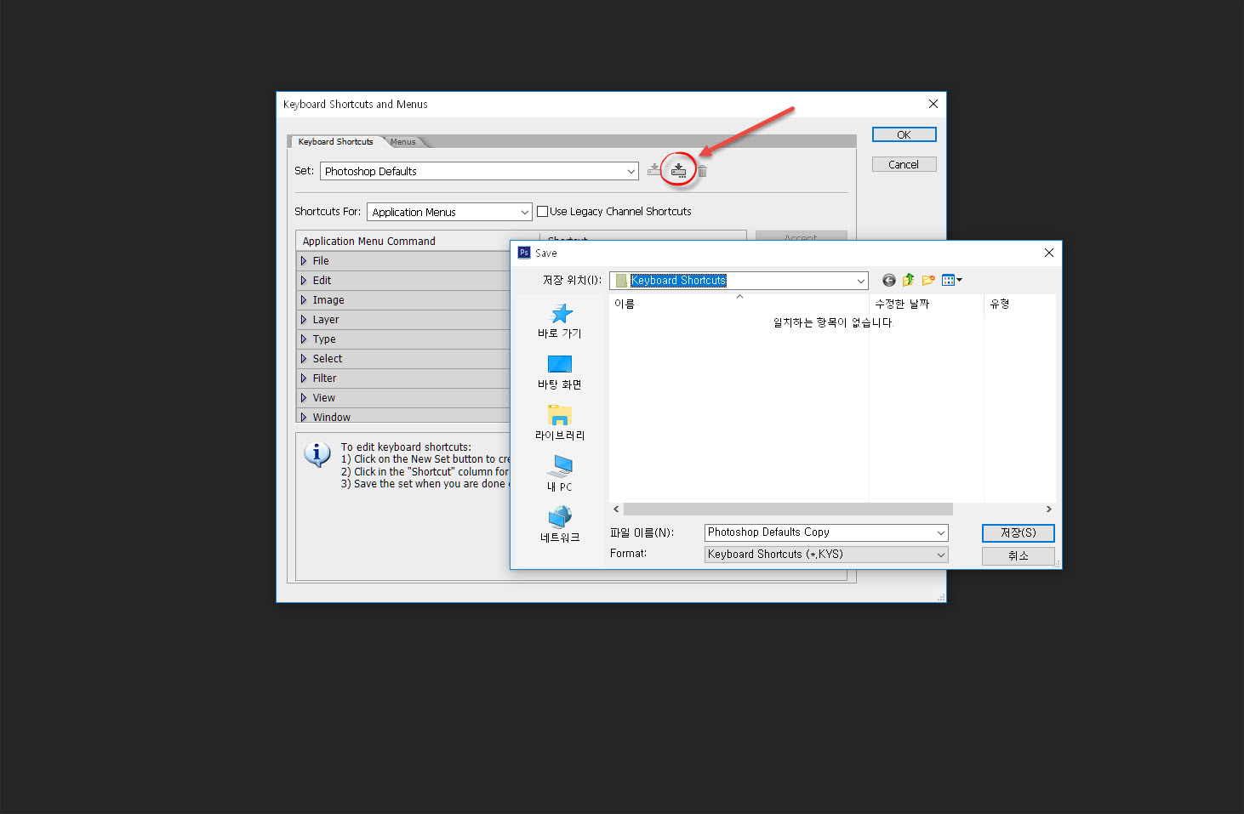This screenshot has width=1244, height=814.
Task: Toggle Use Legacy Channel Shortcuts checkbox
Action: pos(543,212)
